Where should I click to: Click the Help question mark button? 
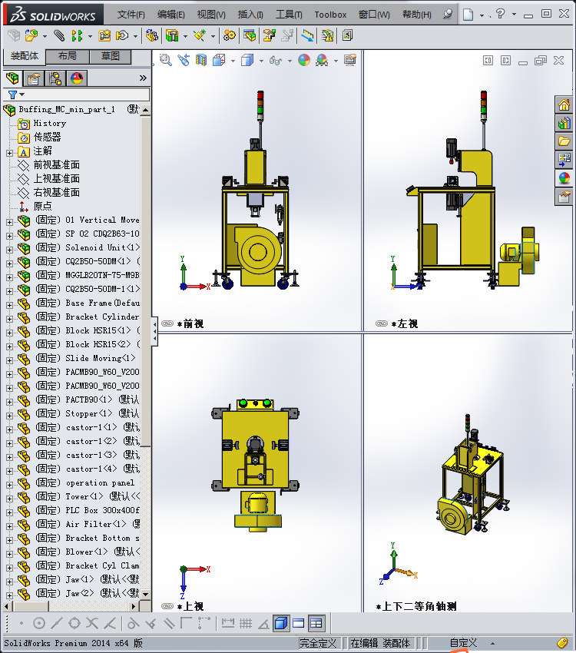pos(500,14)
